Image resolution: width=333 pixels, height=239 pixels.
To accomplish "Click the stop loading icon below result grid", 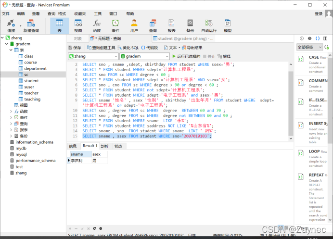I will [x=101, y=228].
